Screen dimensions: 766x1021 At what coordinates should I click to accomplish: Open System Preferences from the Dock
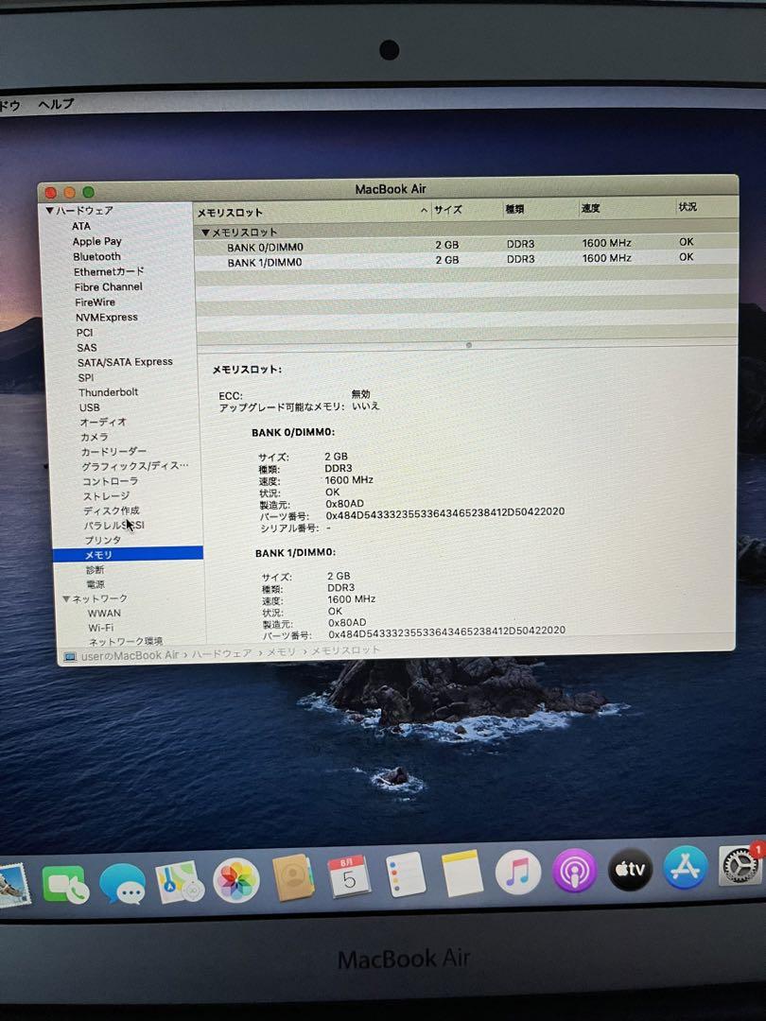pyautogui.click(x=741, y=865)
